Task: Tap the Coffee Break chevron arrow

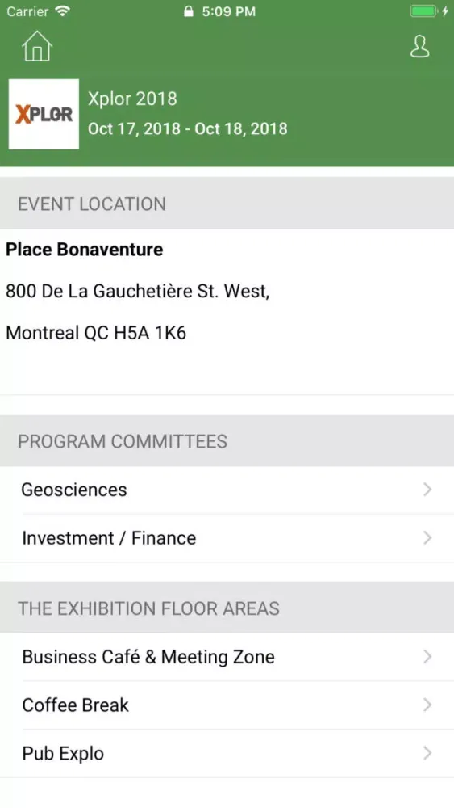Action: coord(427,705)
